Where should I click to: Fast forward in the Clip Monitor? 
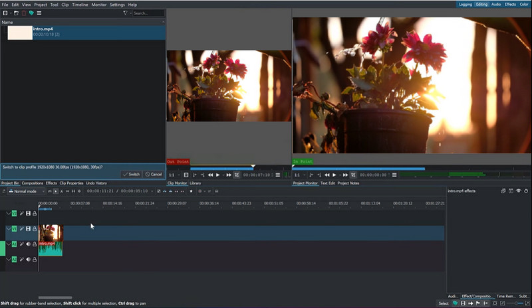229,175
